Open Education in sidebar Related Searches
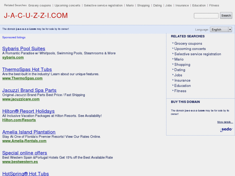Viewport: 235px width, 176px height. click(x=183, y=86)
